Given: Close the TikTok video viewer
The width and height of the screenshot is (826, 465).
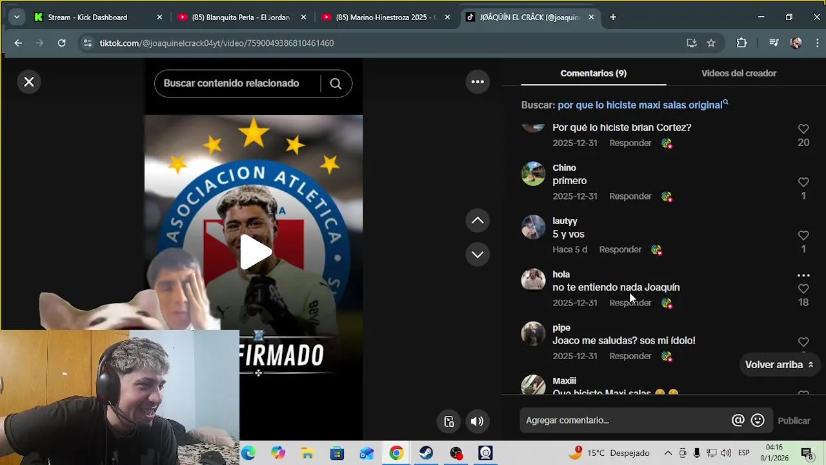Looking at the screenshot, I should (x=29, y=82).
